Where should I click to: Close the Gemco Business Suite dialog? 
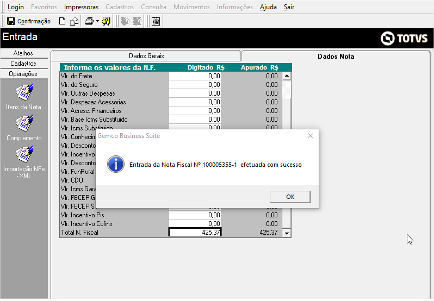[311, 136]
